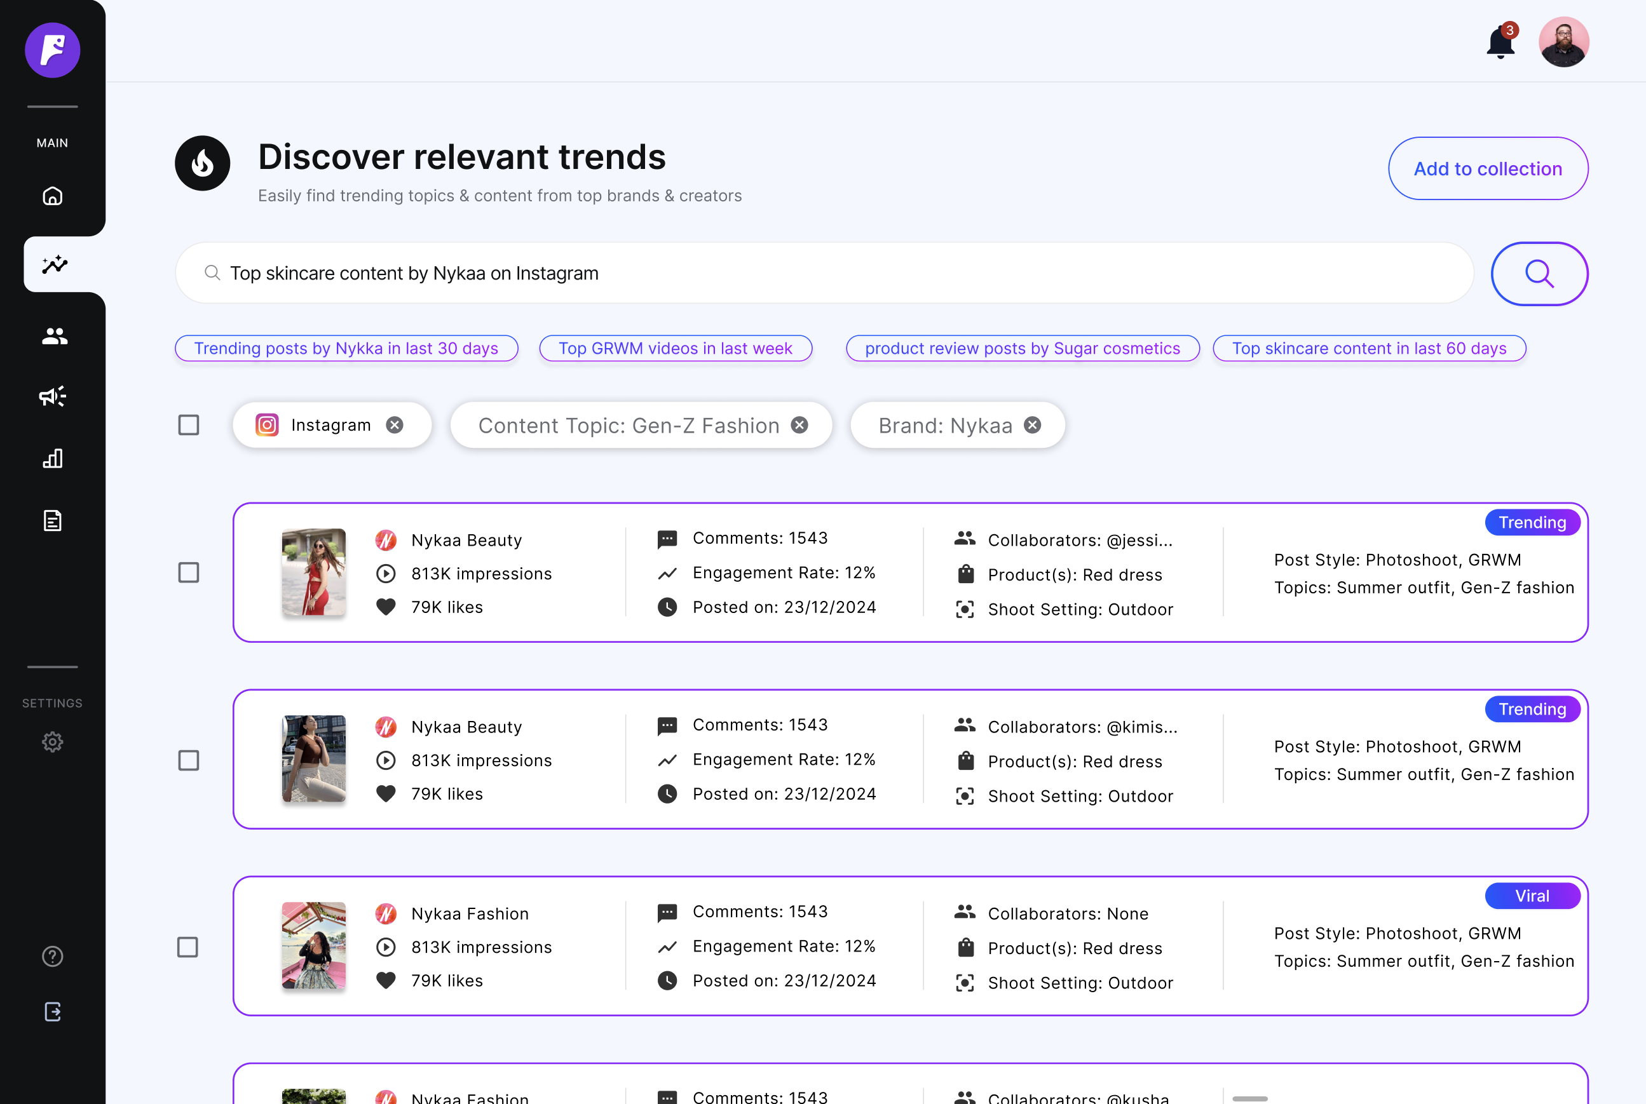Click collaborators icon on the @jessi post
Image resolution: width=1646 pixels, height=1104 pixels.
pos(964,538)
